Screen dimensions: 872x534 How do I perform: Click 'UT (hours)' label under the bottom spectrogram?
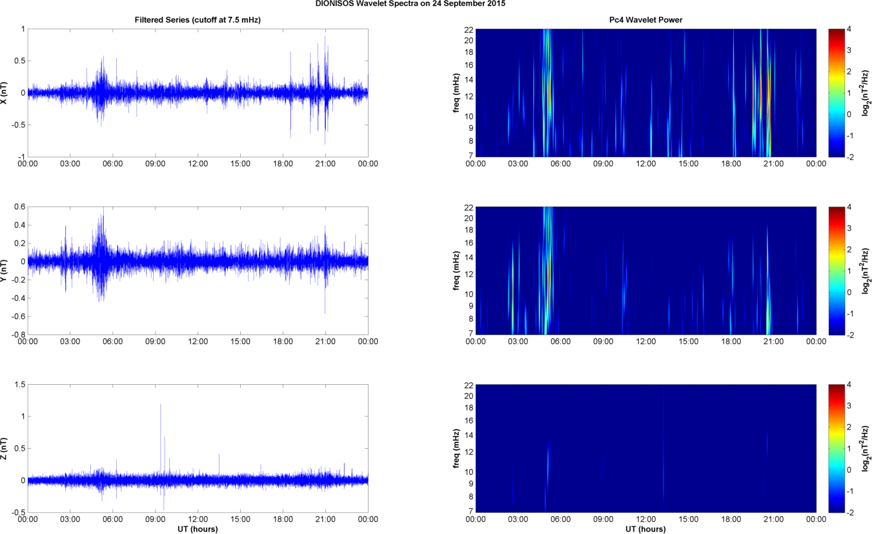[x=645, y=529]
